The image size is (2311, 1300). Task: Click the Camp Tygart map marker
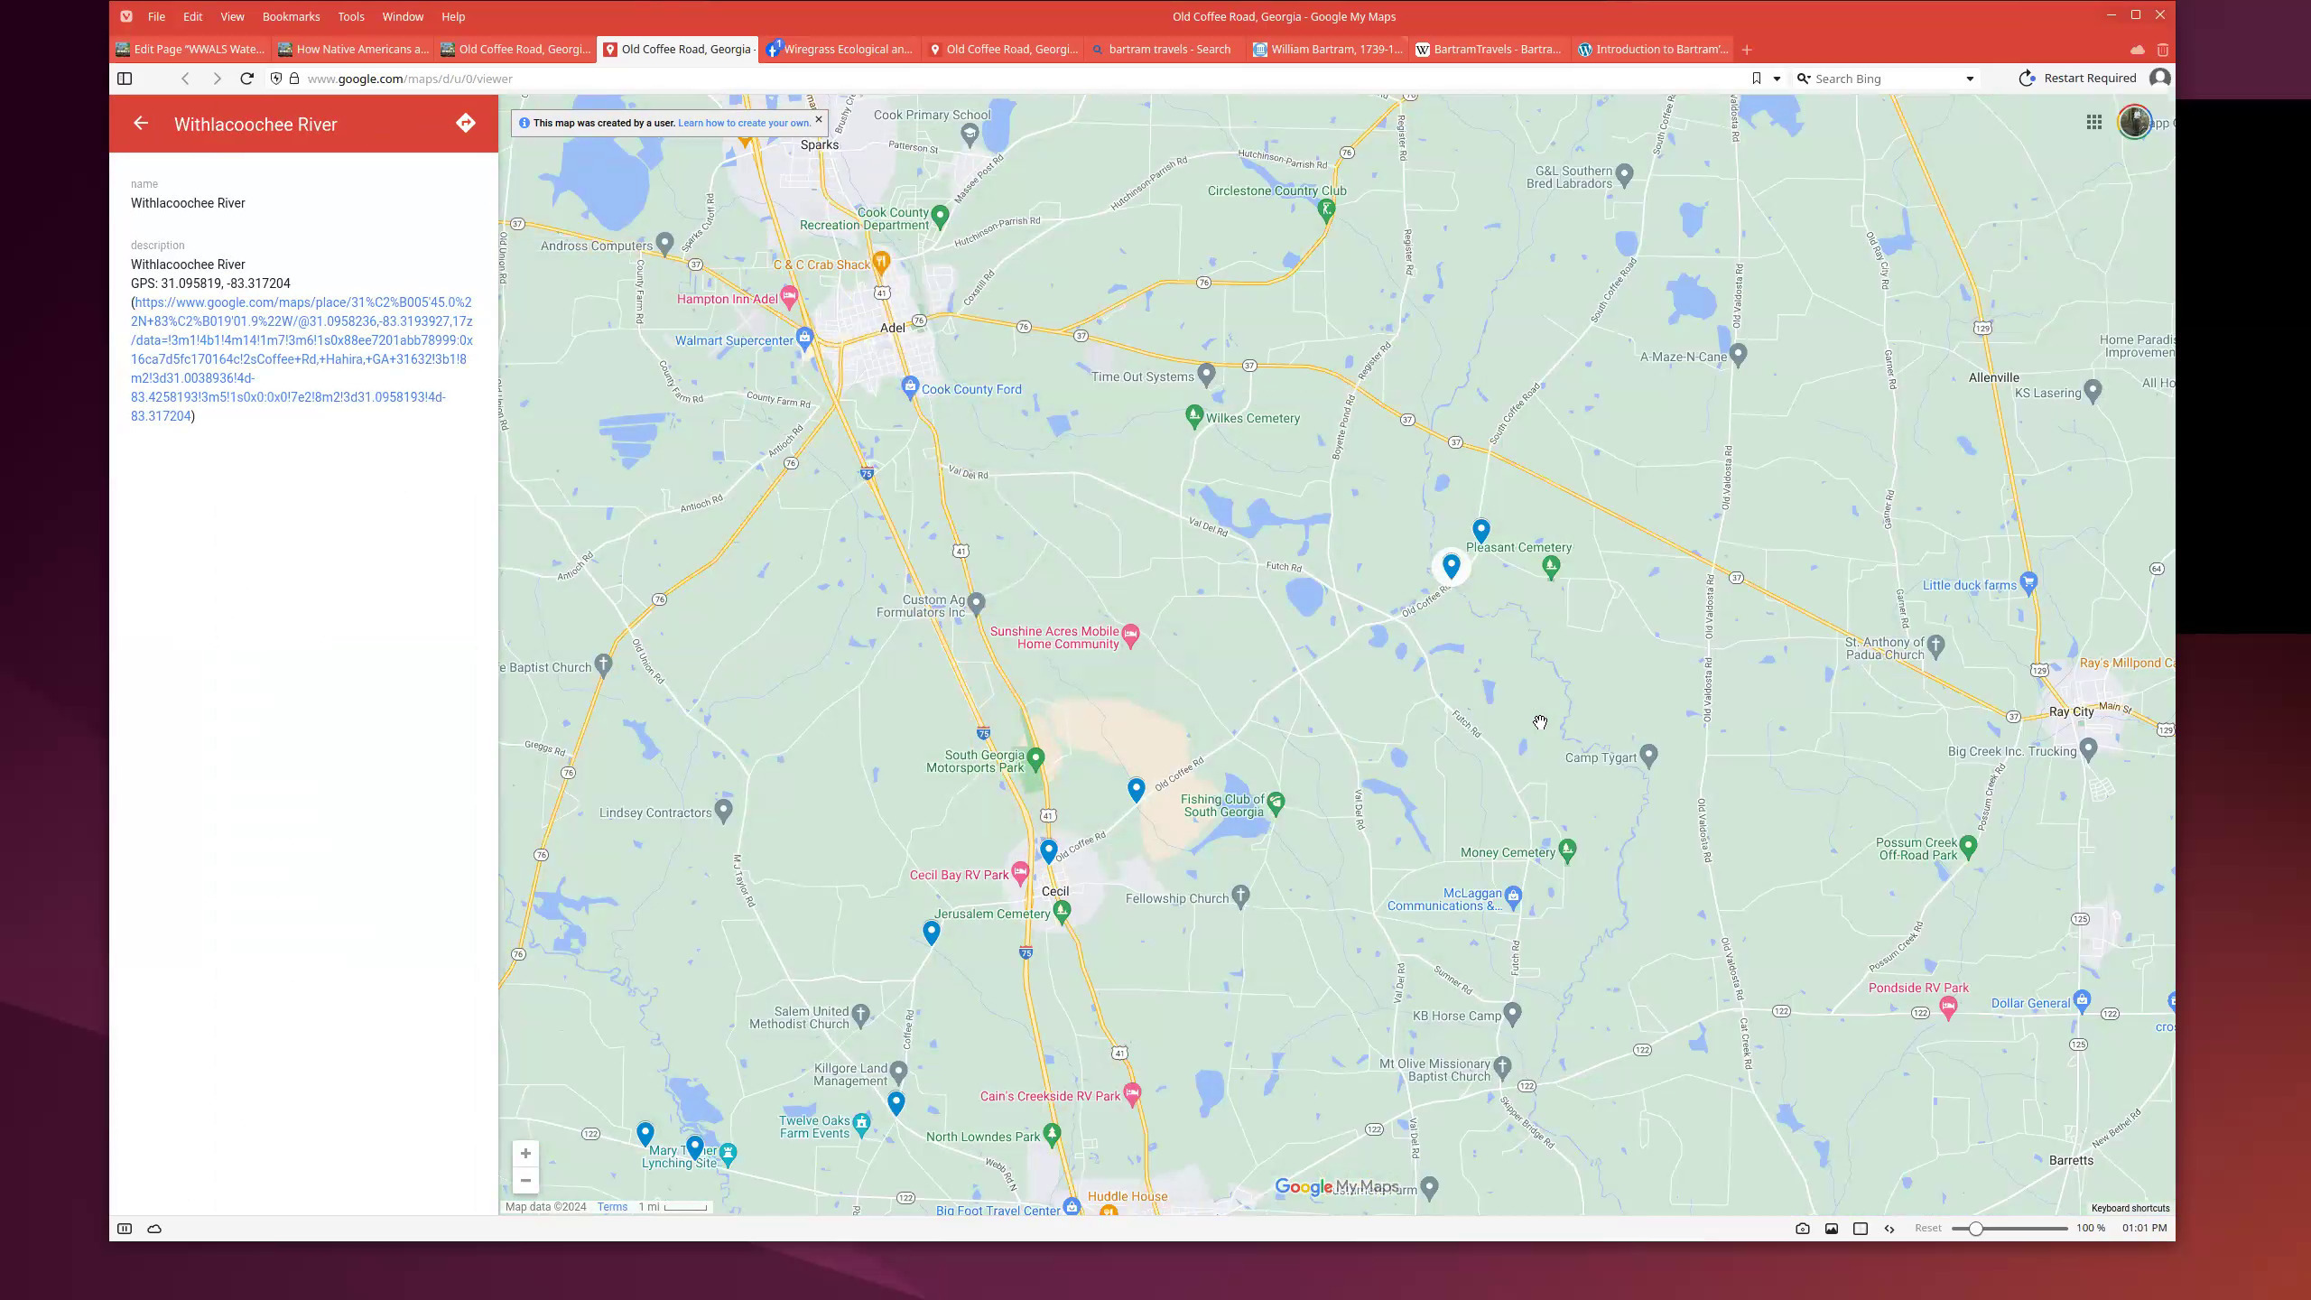(x=1649, y=755)
